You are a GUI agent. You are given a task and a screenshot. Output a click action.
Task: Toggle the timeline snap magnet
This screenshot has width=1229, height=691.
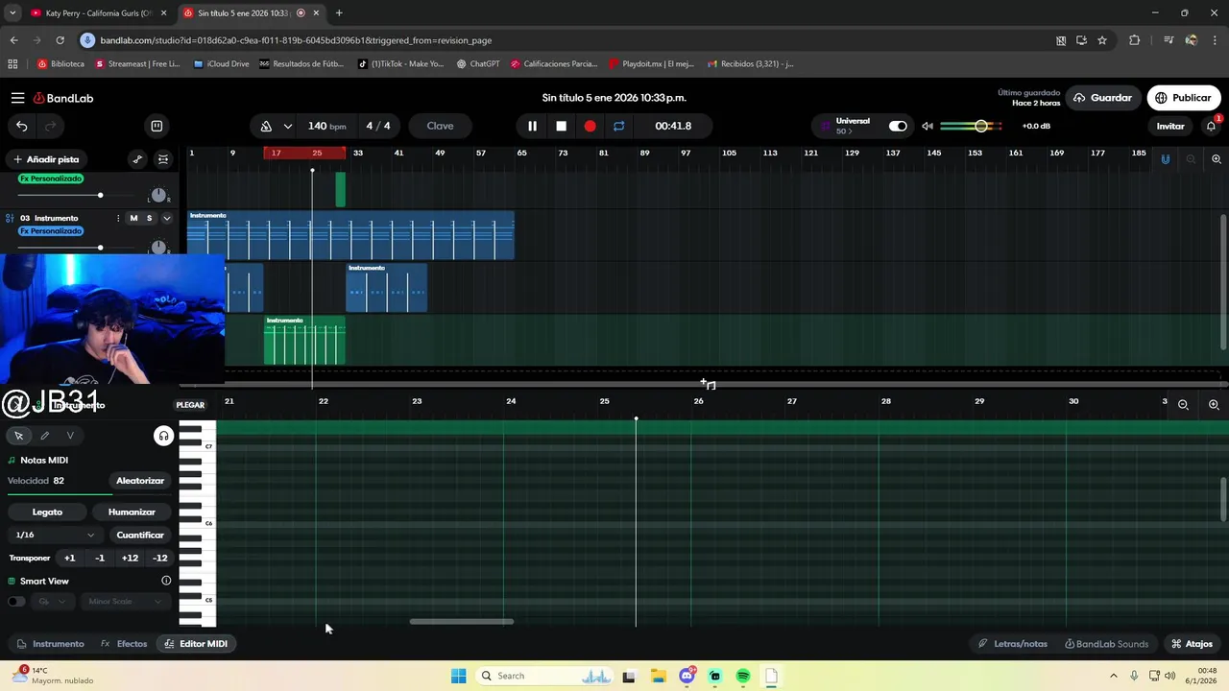[1166, 159]
